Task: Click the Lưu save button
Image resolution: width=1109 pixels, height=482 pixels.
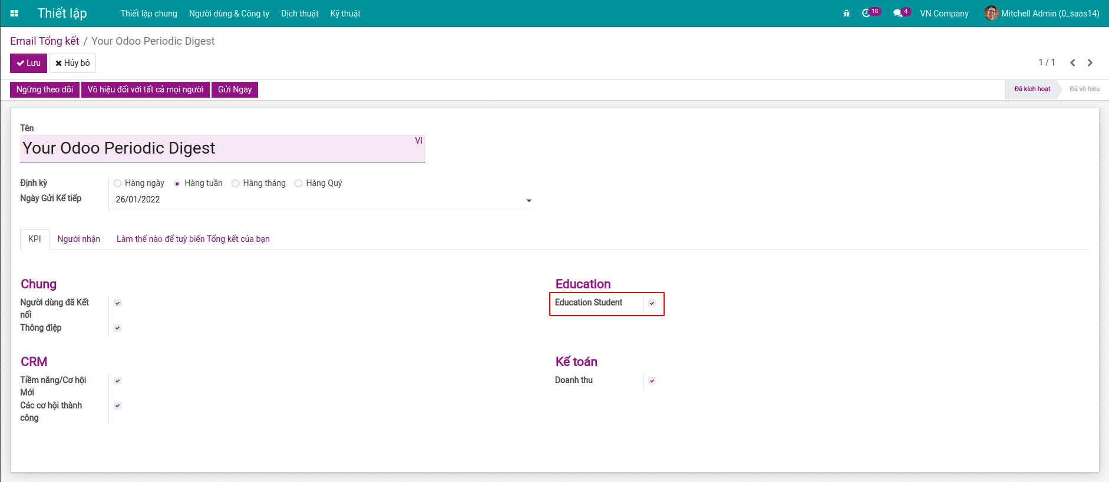Action: (28, 63)
